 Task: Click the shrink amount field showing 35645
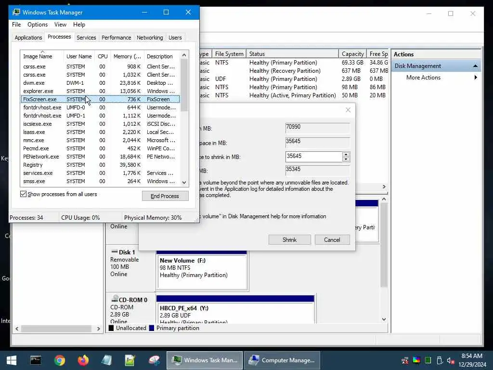tap(314, 157)
